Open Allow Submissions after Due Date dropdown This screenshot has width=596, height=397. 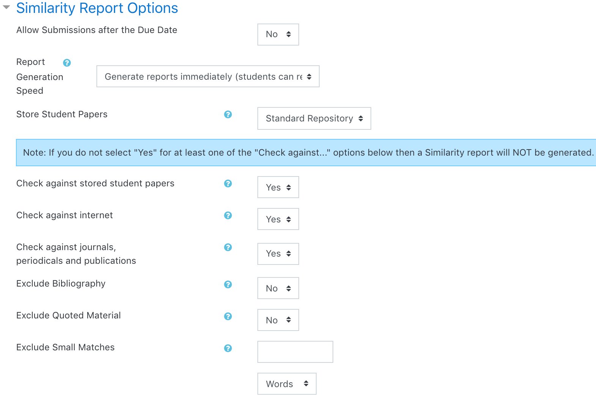278,35
